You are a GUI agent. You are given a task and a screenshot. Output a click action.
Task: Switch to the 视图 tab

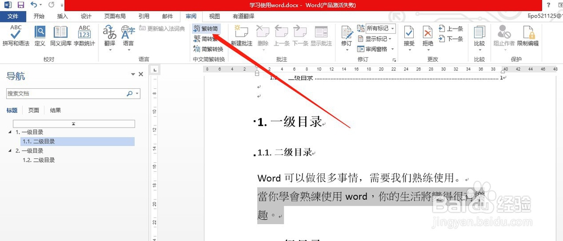[215, 16]
